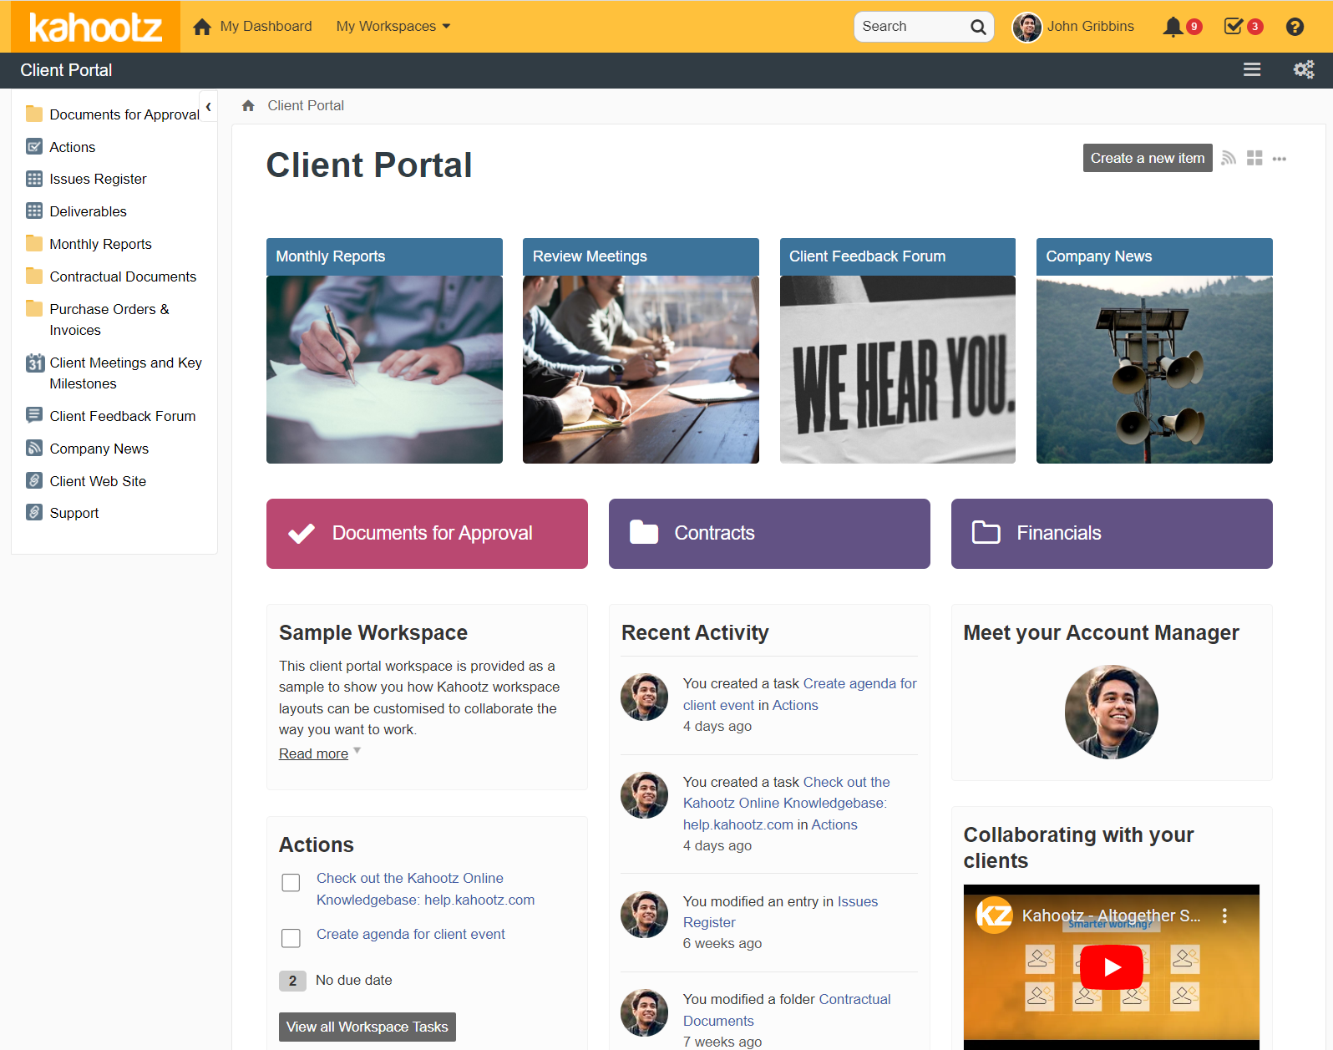This screenshot has width=1333, height=1050.
Task: Open Client Meetings and Key Milestones
Action: click(x=125, y=373)
